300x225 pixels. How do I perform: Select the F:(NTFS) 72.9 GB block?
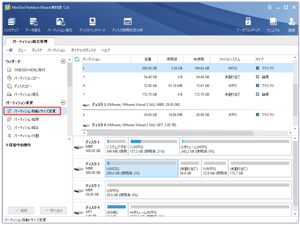click(x=215, y=168)
